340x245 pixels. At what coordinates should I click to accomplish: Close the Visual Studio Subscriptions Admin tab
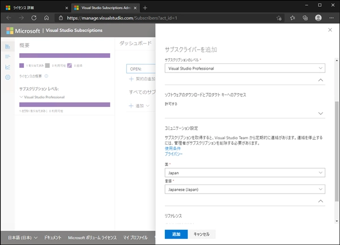tap(135, 8)
